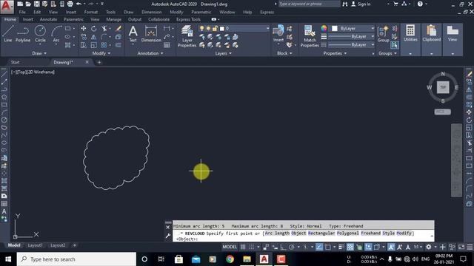Click the Rotate tool in Modify panel
The width and height of the screenshot is (474, 266).
click(x=94, y=28)
